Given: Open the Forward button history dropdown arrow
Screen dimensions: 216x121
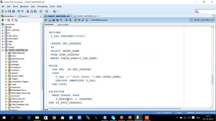Looking at the screenshot, I should pyautogui.click(x=50, y=11).
